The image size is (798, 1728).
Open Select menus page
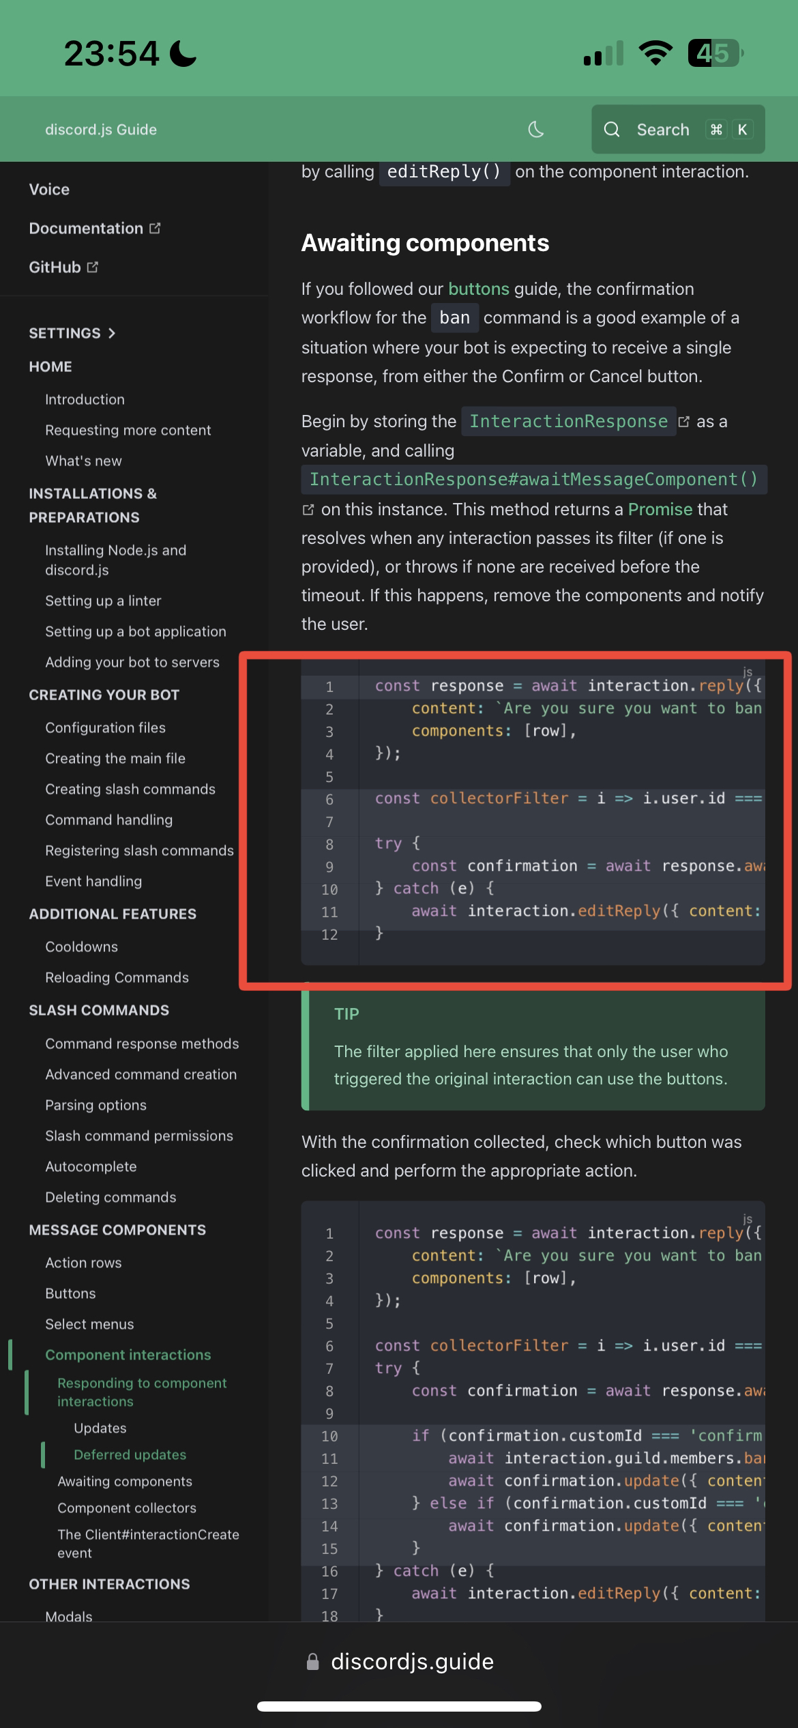[x=89, y=1324]
